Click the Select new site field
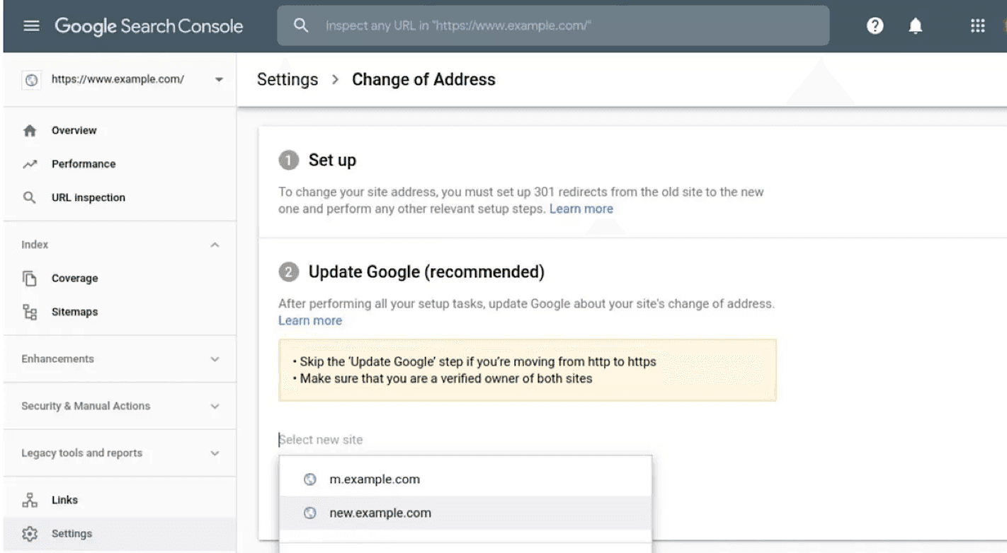The height and width of the screenshot is (553, 1007). (465, 440)
